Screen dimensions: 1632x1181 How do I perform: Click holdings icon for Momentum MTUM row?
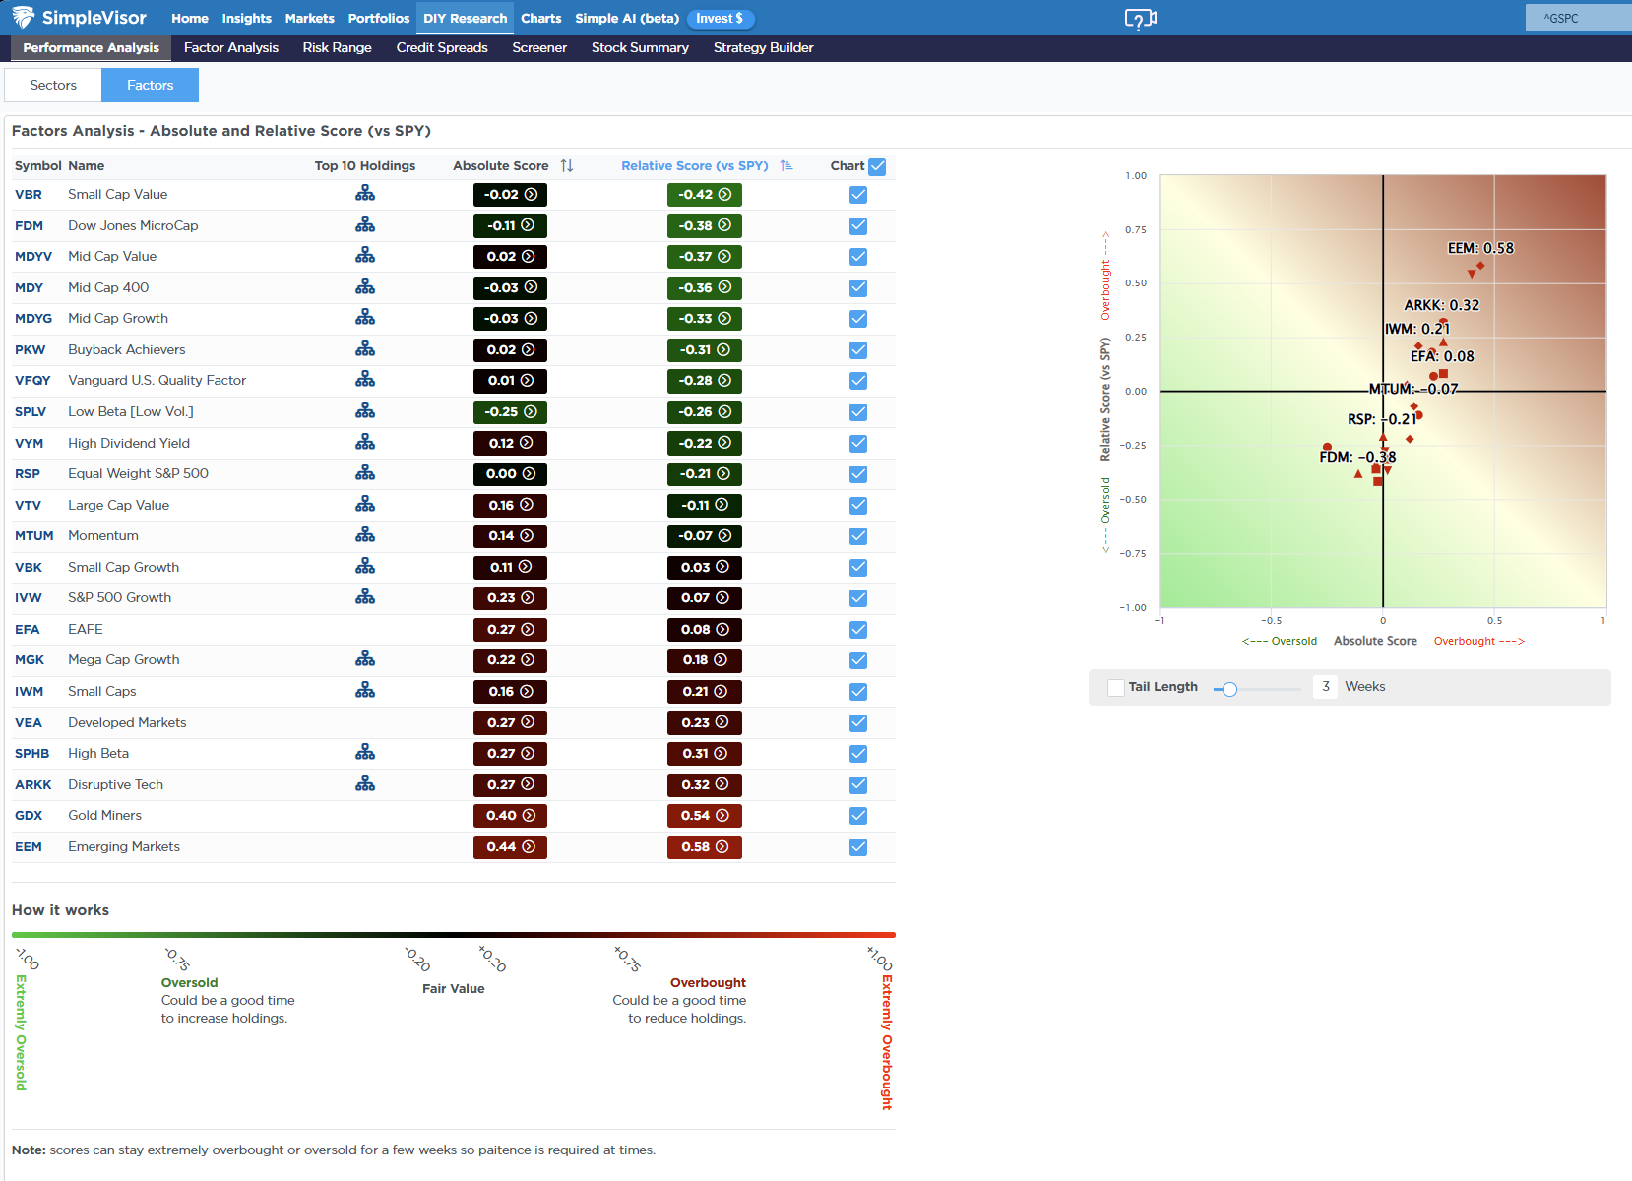[x=365, y=535]
